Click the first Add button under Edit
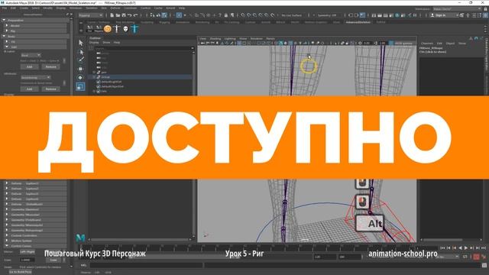The width and height of the screenshot is (489, 275). click(x=29, y=66)
